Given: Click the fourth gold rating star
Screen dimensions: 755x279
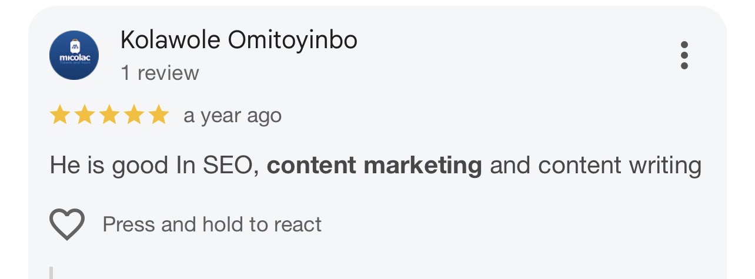Looking at the screenshot, I should coord(134,116).
